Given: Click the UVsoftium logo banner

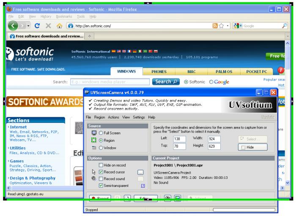Looking at the screenshot, I should 250,105.
